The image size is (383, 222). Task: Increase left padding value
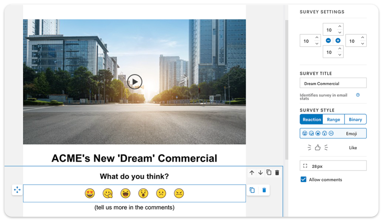click(x=317, y=37)
